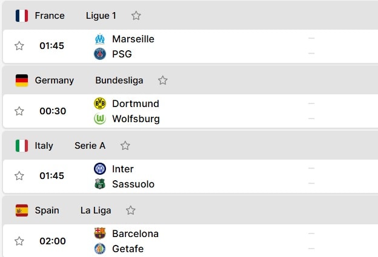Click the Inter club crest icon
This screenshot has width=378, height=257.
[100, 169]
